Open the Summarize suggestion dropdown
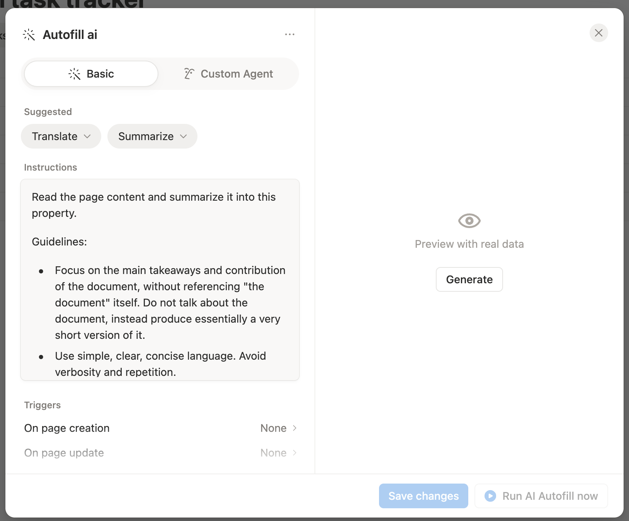Image resolution: width=629 pixels, height=521 pixels. 152,136
